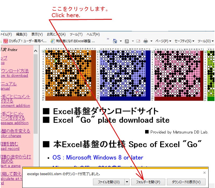This screenshot has height=188, width=215.
Task: Open the 有段者になれるExcel碁盤 favorite
Action: [x=73, y=41]
